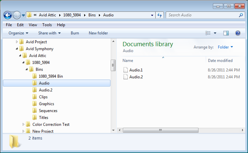Collapse the Avid Symphony tree node
Image resolution: width=248 pixels, height=153 pixels.
17,49
